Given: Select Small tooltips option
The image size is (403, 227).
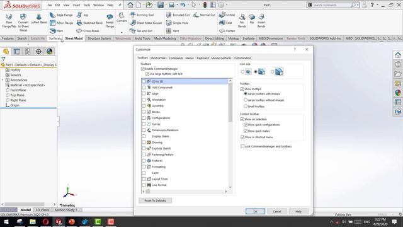Looking at the screenshot, I should click(x=246, y=106).
